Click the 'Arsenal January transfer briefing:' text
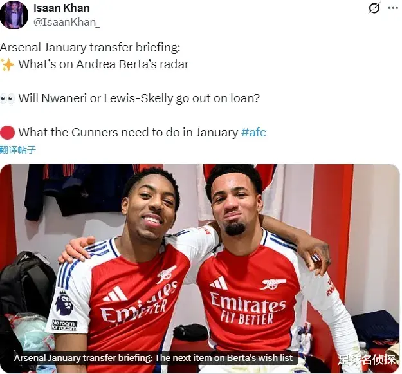Image resolution: width=402 pixels, height=374 pixels. pos(90,48)
